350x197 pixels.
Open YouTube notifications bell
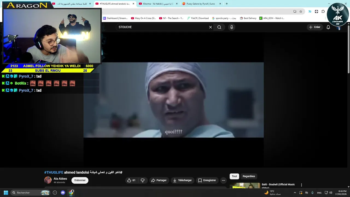click(x=328, y=27)
